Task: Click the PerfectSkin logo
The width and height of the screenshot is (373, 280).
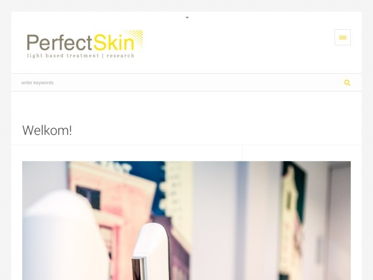Action: coord(85,44)
